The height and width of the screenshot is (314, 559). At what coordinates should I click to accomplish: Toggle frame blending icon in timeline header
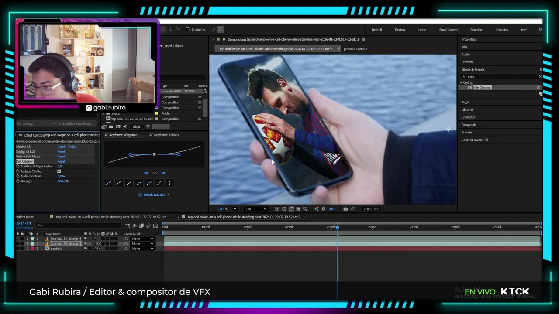click(x=141, y=225)
